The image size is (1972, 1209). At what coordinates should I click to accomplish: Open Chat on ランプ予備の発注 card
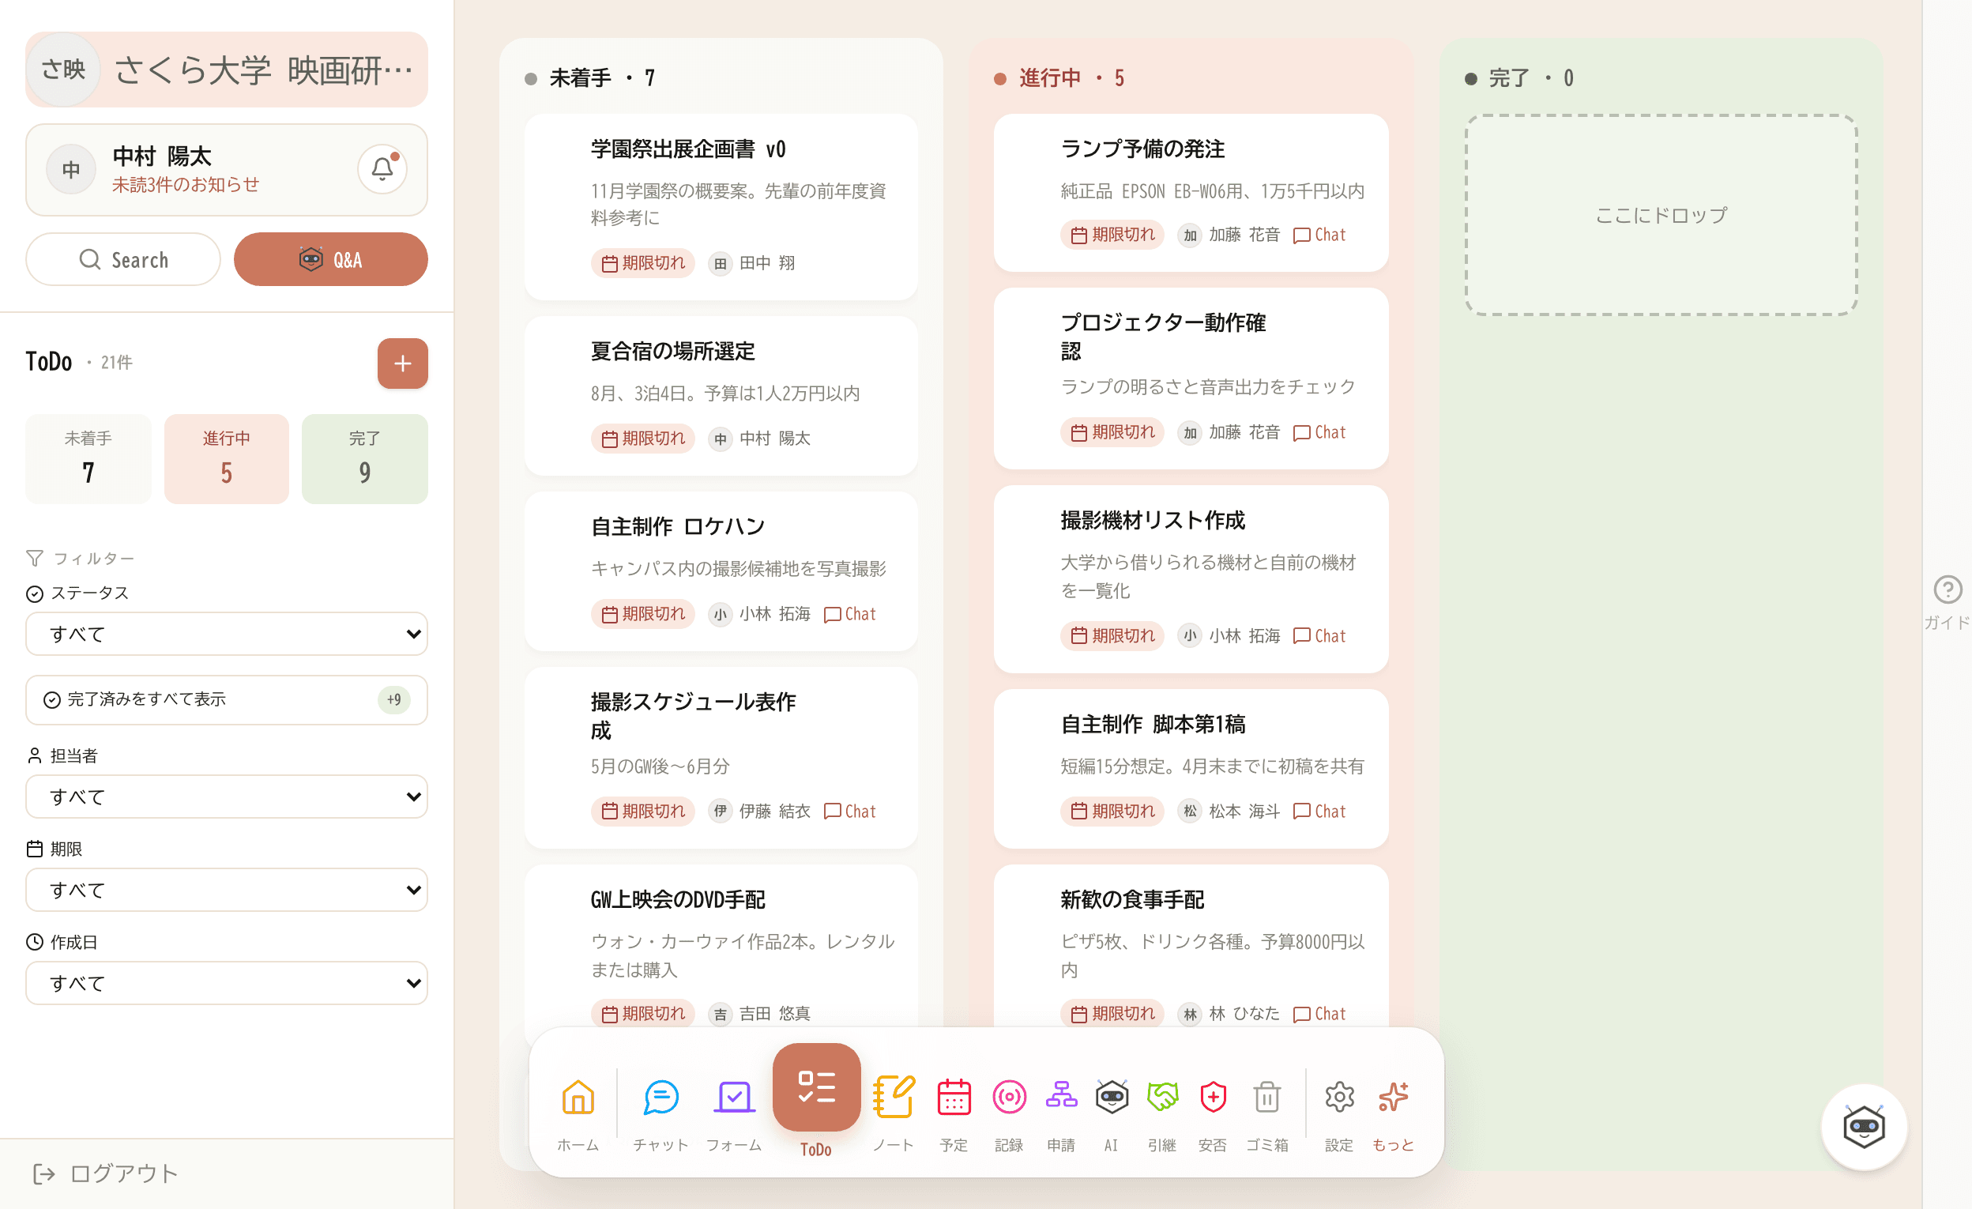1319,235
